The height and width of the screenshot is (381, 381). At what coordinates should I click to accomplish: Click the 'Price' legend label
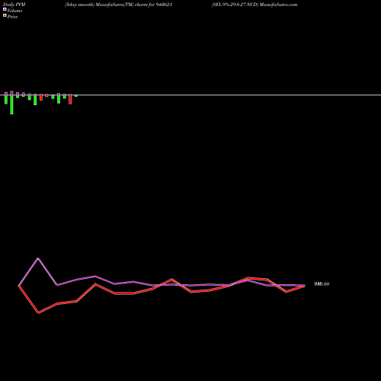12,17
